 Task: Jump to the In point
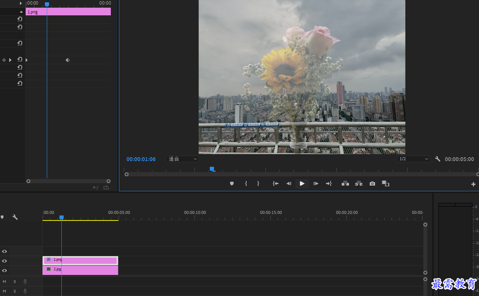pos(275,184)
